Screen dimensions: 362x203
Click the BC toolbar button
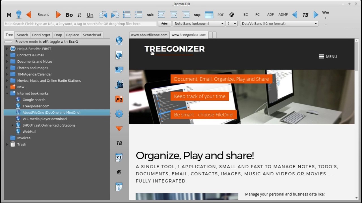click(x=245, y=14)
